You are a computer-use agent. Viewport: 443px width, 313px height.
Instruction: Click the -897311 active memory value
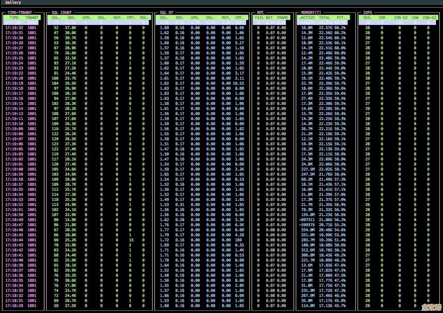[x=307, y=220]
